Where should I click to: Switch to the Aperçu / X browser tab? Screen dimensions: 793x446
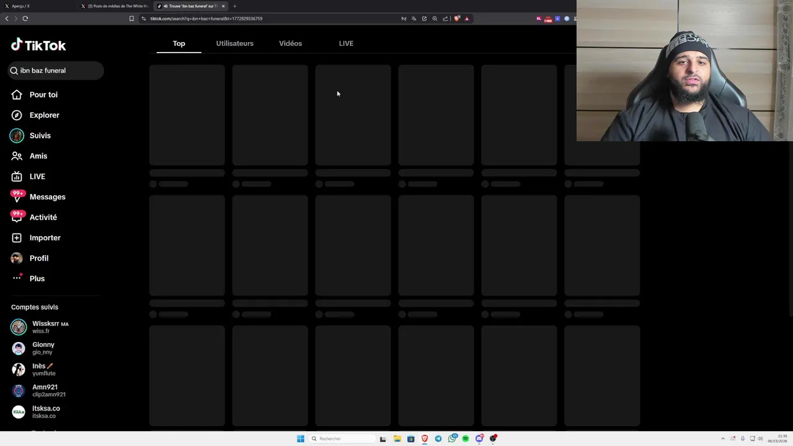click(37, 6)
